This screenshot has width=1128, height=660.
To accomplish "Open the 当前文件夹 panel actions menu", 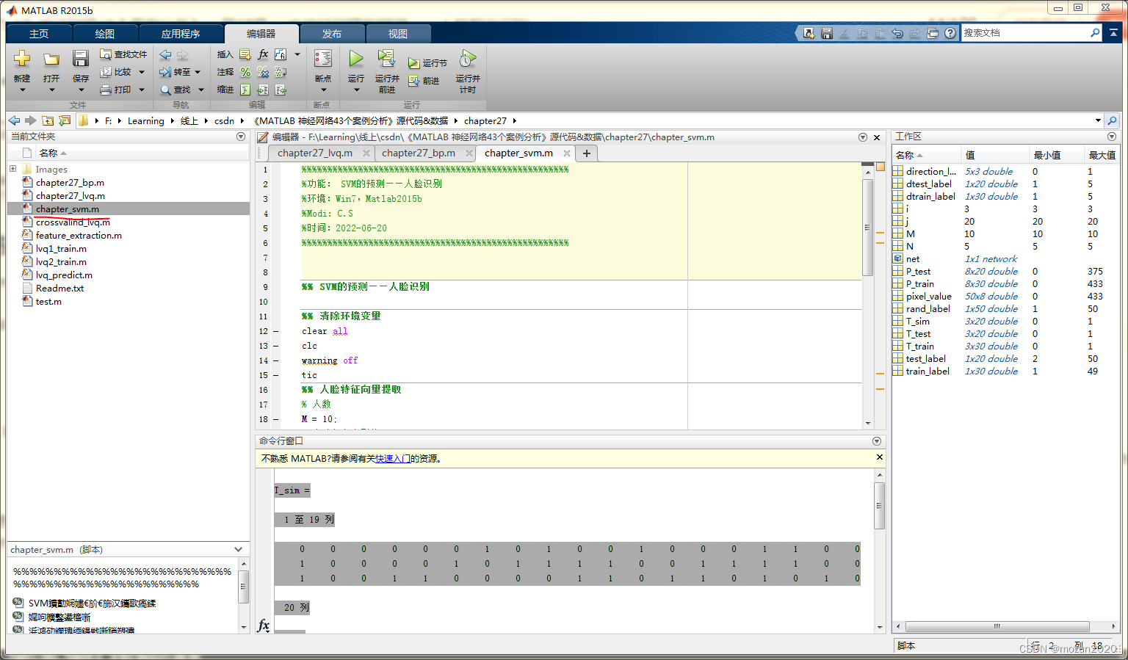I will (x=241, y=137).
